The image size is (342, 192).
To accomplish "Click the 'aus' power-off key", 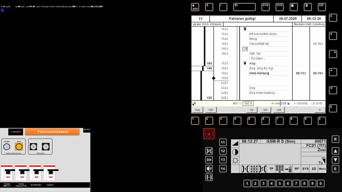I will (195, 7).
